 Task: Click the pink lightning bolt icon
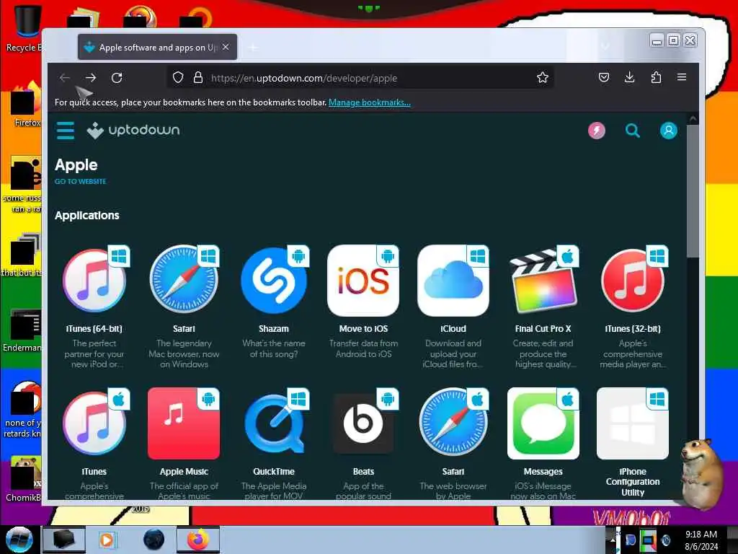point(596,131)
